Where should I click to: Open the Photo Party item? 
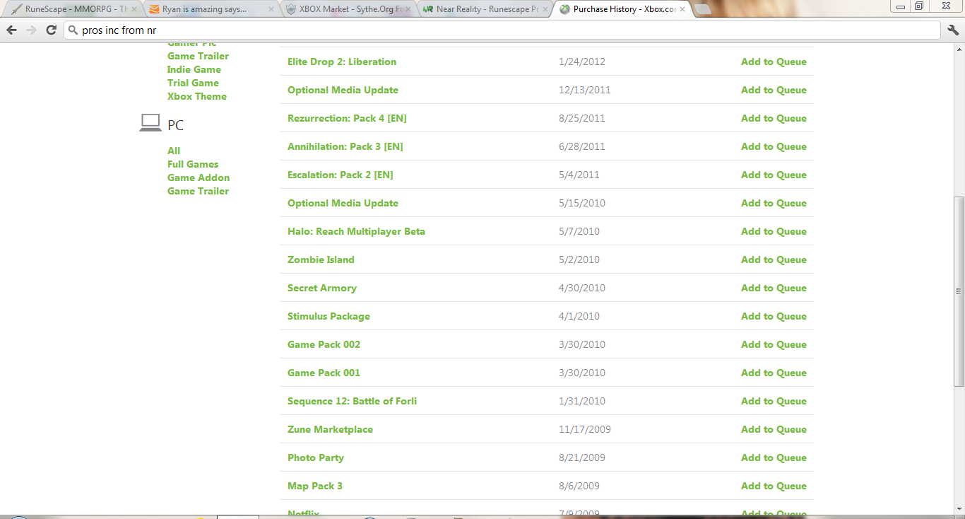pyautogui.click(x=316, y=457)
